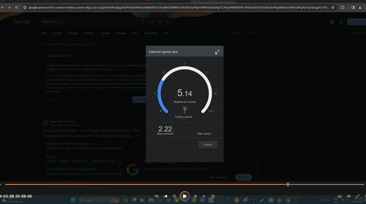The width and height of the screenshot is (366, 204).
Task: Cancel the running speed test
Action: coord(207,145)
